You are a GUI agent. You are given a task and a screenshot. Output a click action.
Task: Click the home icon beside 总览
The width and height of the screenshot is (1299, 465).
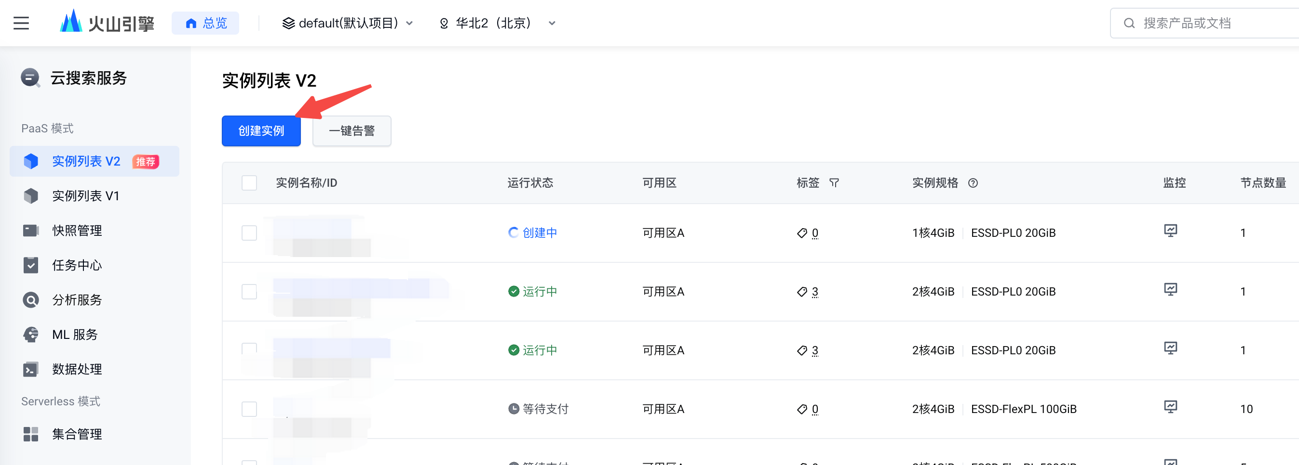coord(190,23)
